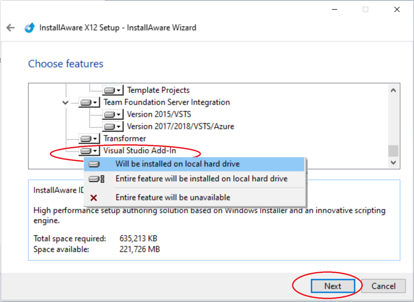Choose Entire feature will be unavailable

(x=194, y=197)
